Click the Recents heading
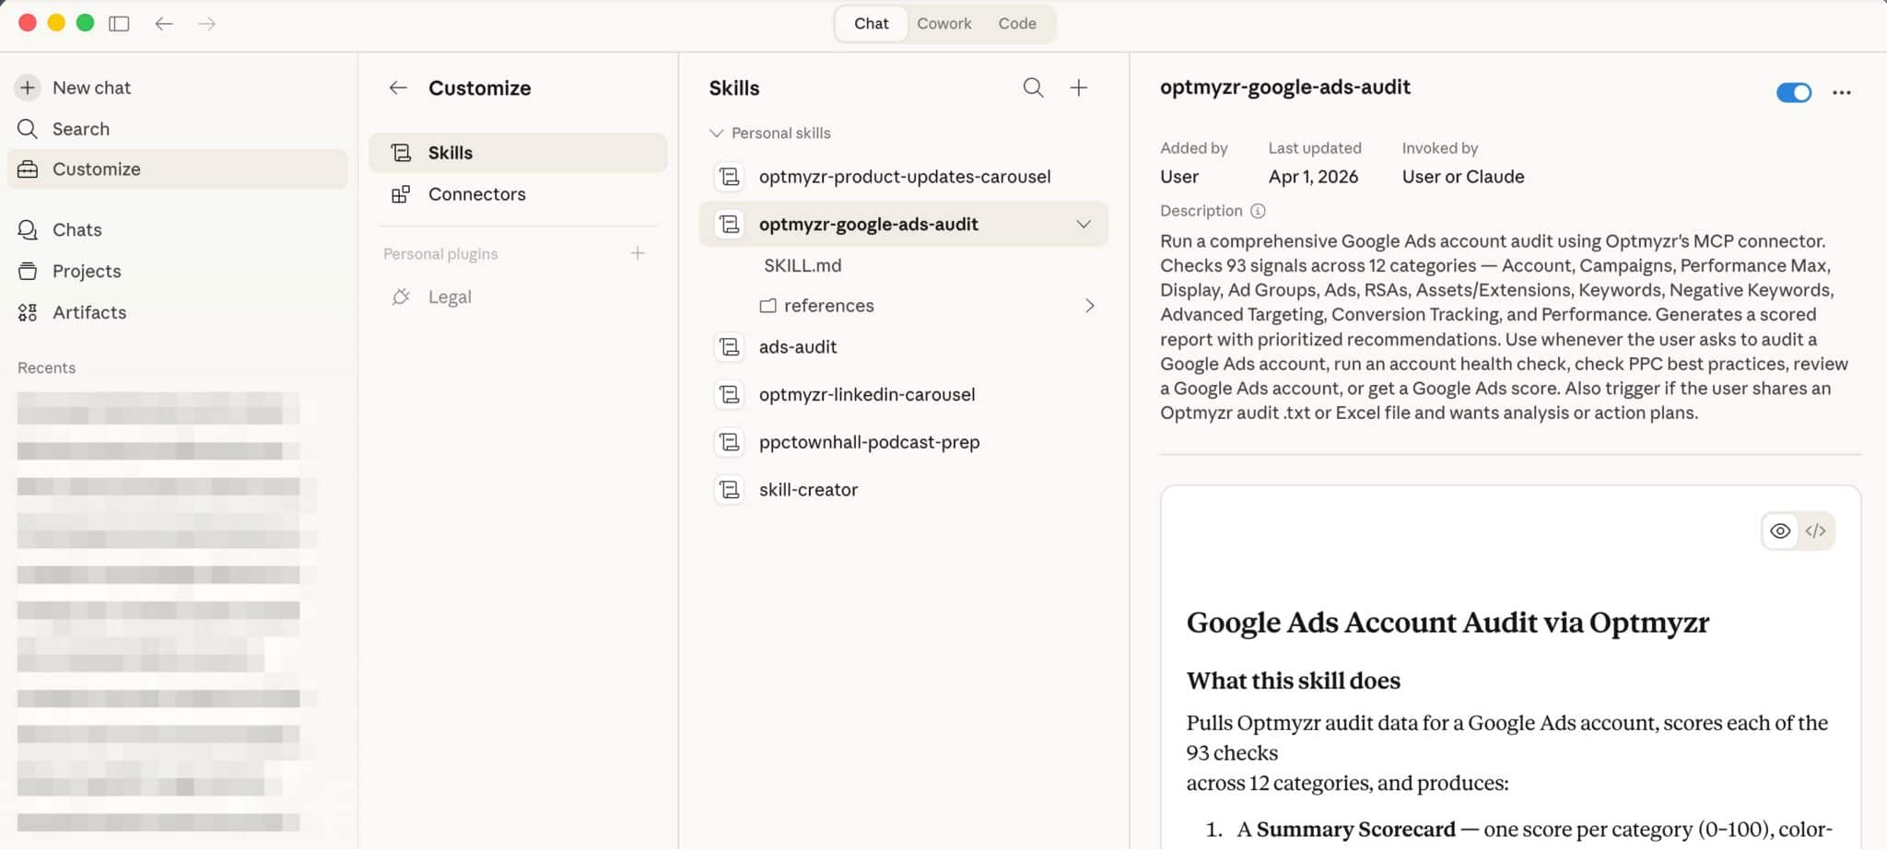Screen dimensions: 1887x849 (46, 368)
